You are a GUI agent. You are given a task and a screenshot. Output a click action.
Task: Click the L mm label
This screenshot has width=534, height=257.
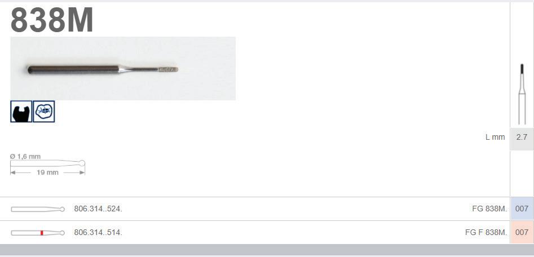coord(495,137)
